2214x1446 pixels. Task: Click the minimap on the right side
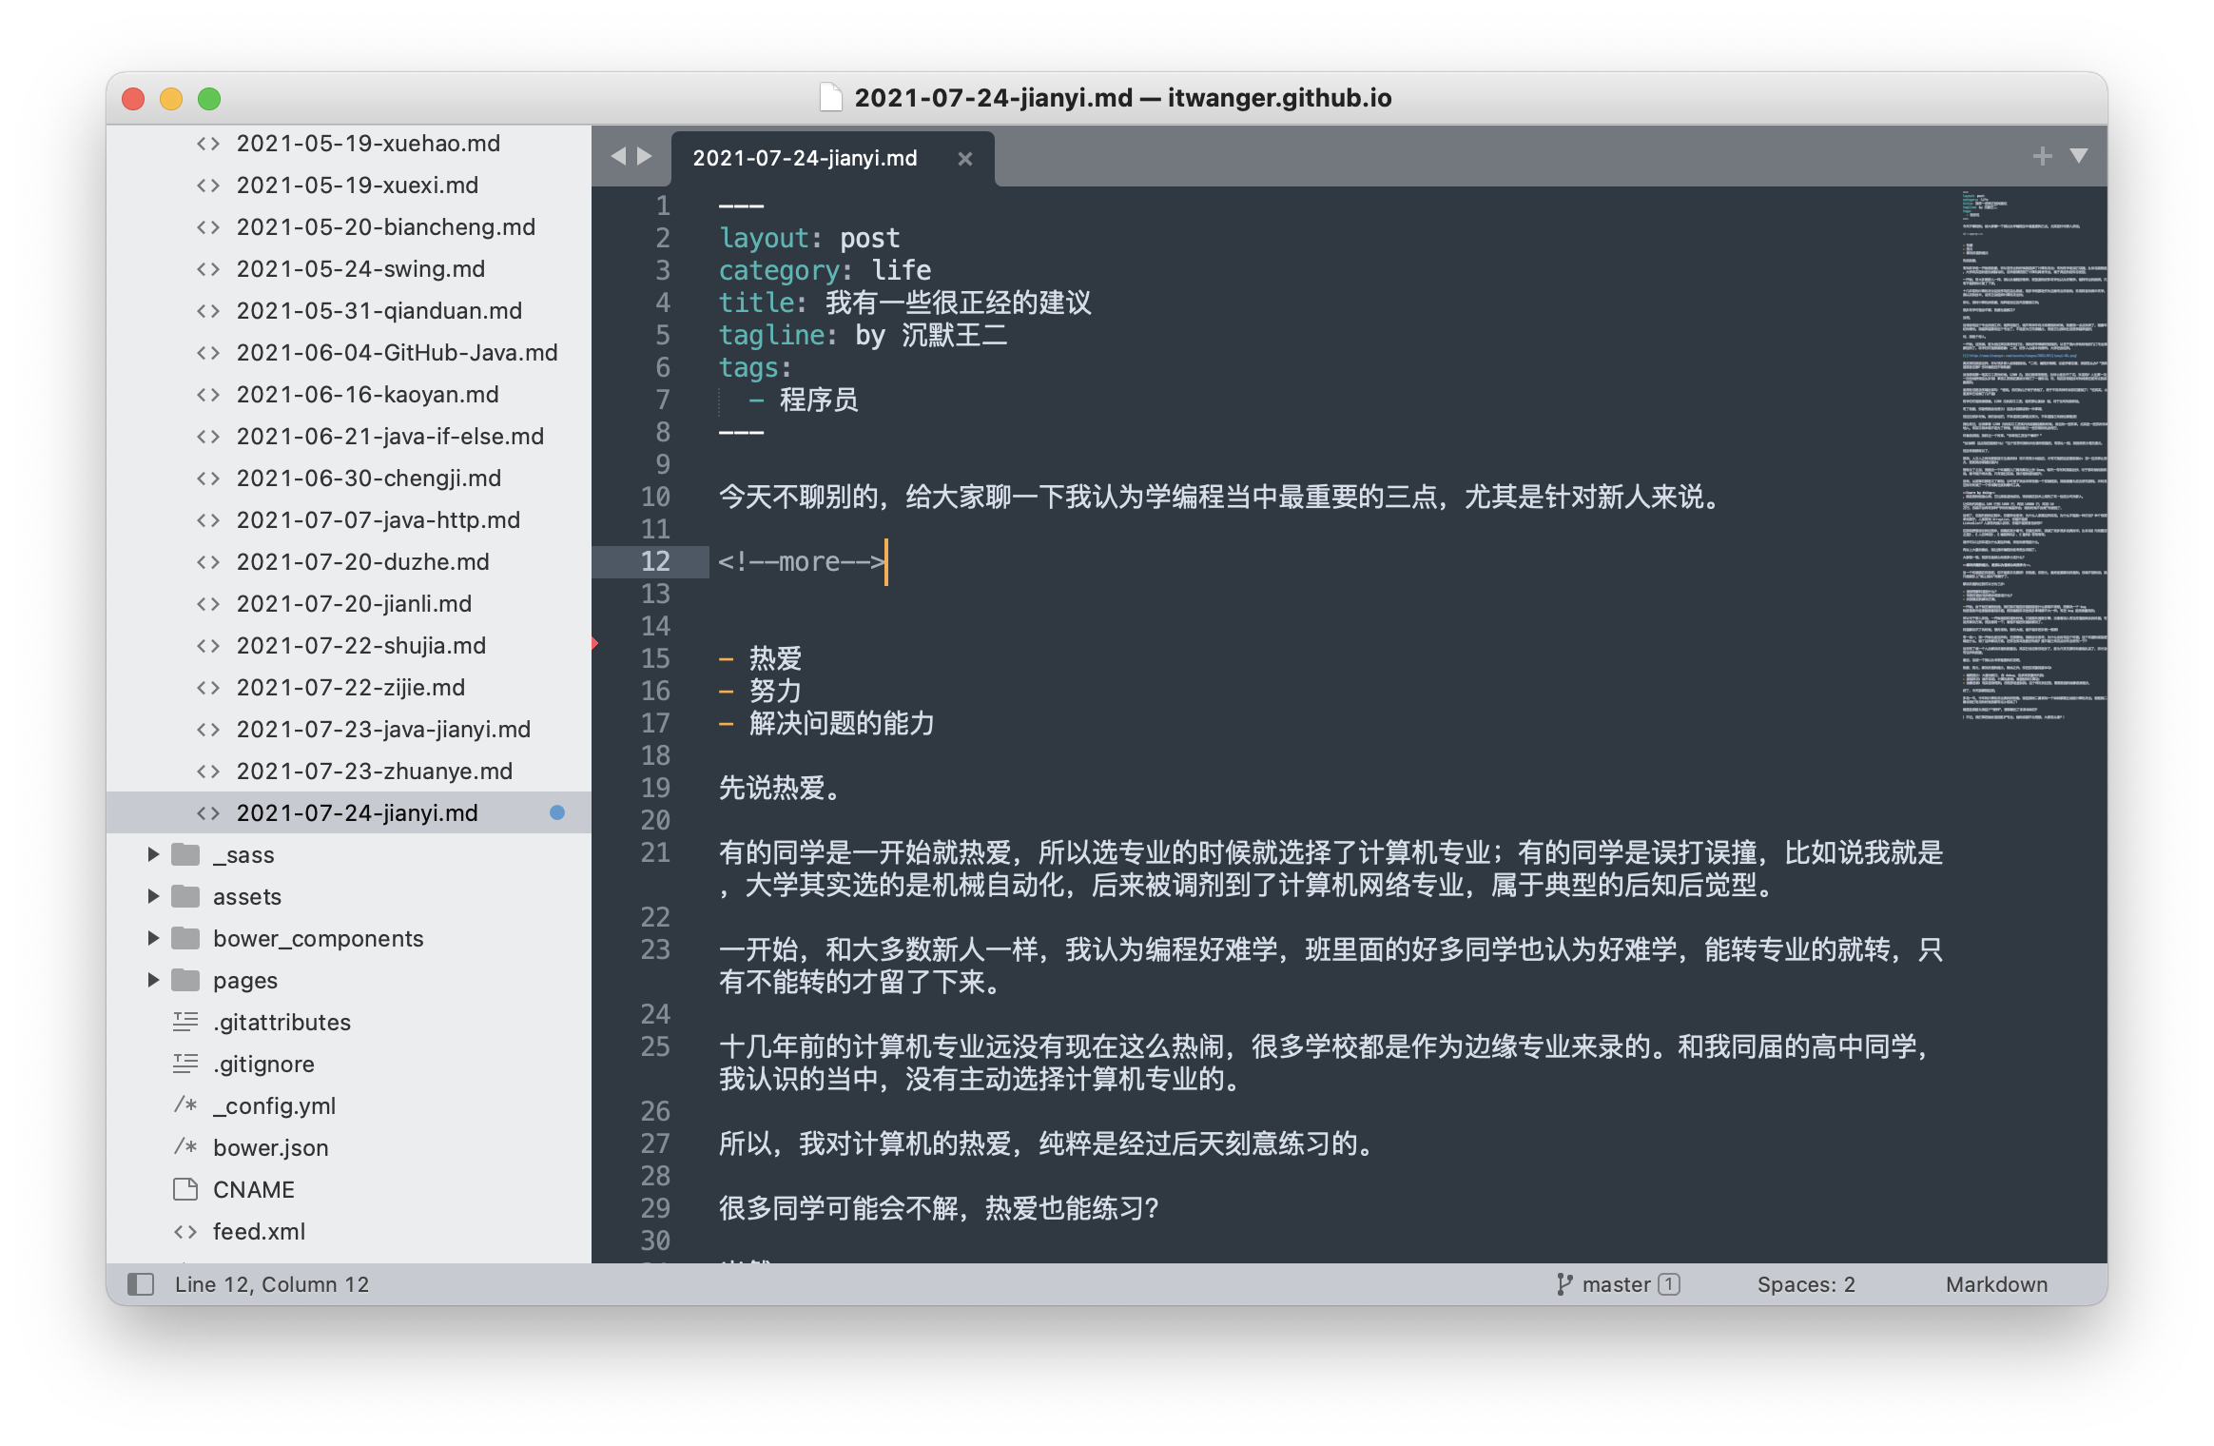click(2031, 457)
